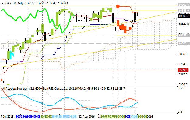Click the 3.3 indicator scale value
This screenshot has width=190, height=120.
pyautogui.click(x=180, y=112)
